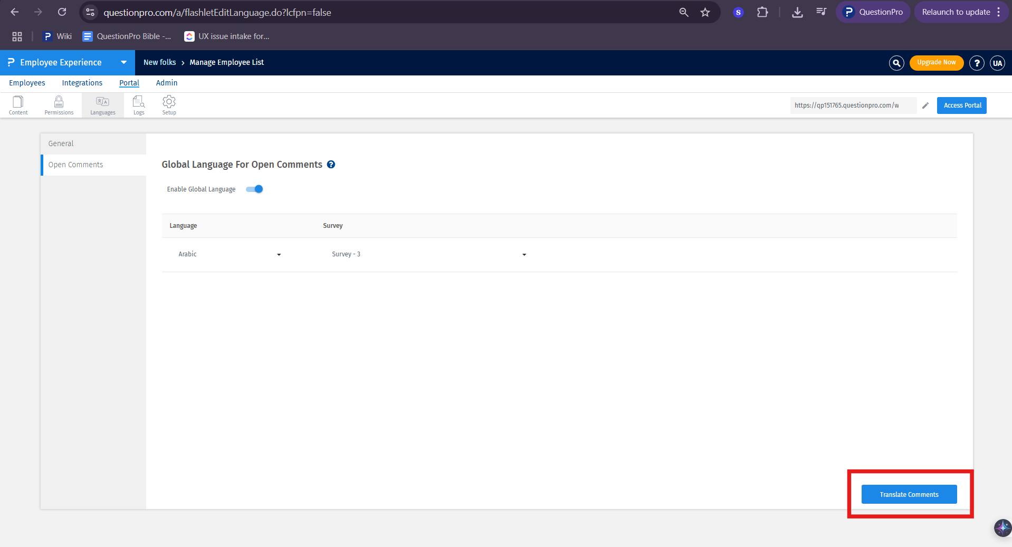This screenshot has height=547, width=1012.
Task: Open the Logs toolbar icon
Action: pyautogui.click(x=139, y=105)
